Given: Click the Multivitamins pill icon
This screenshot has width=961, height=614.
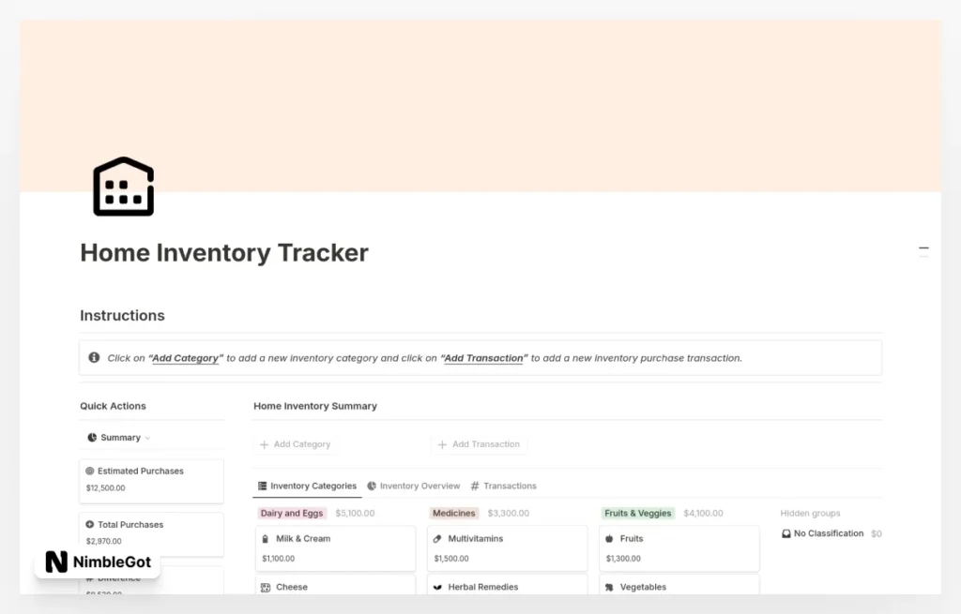Looking at the screenshot, I should [437, 539].
